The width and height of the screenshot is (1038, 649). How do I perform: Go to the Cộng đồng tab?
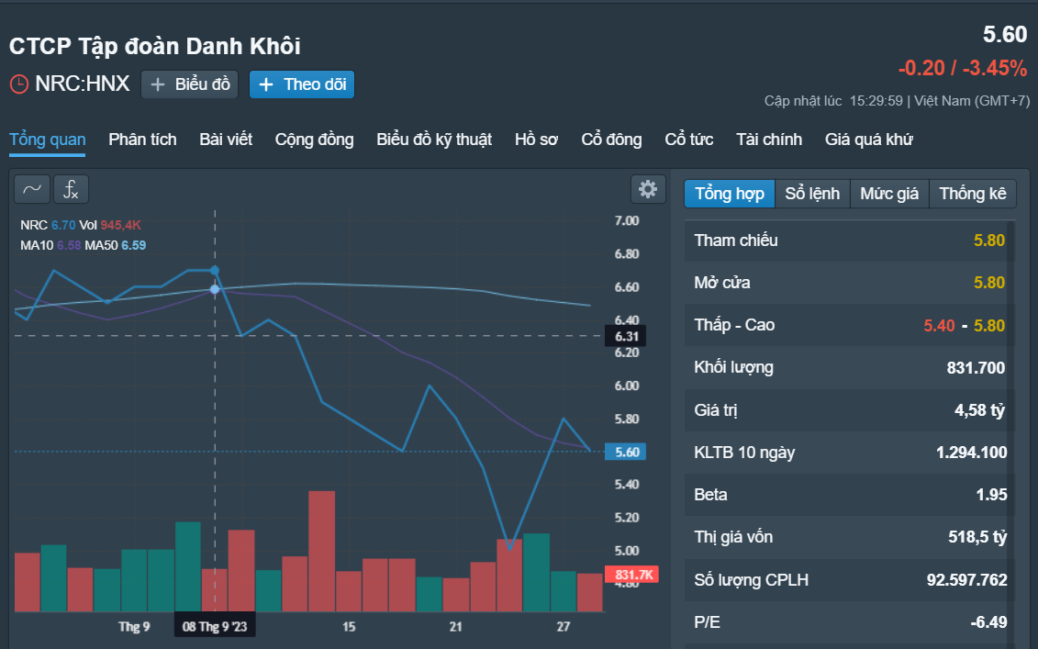click(315, 140)
